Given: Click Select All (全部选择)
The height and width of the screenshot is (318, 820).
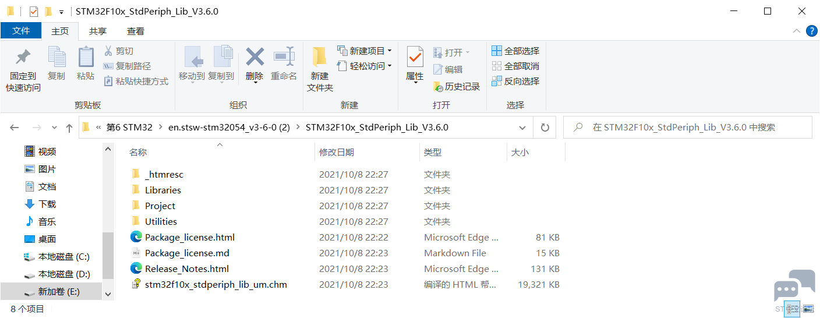Looking at the screenshot, I should 516,51.
